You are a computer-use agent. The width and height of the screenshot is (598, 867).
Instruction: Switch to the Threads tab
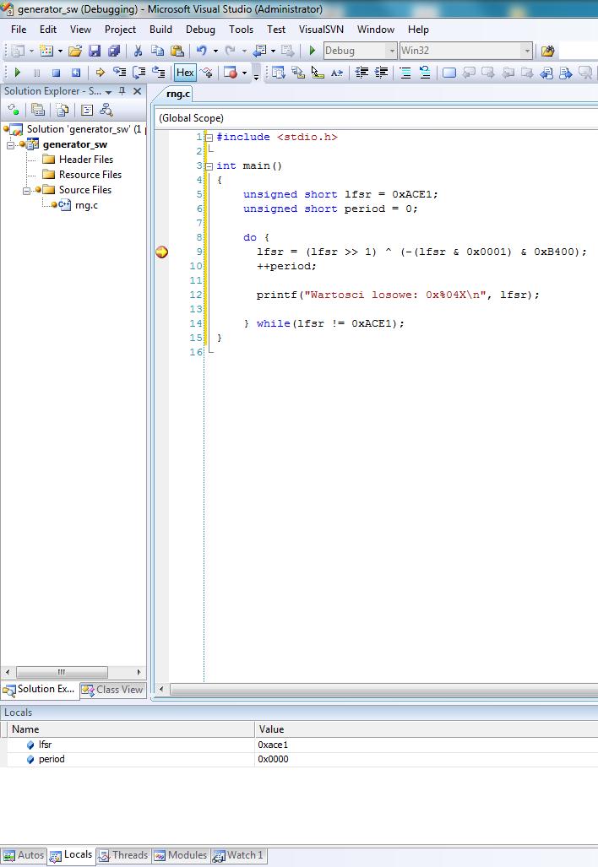[x=123, y=855]
